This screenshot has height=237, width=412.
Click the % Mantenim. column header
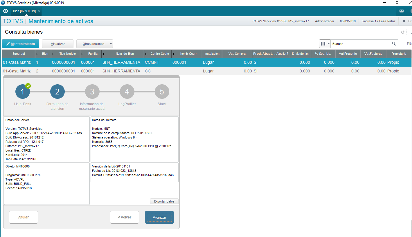(301, 54)
